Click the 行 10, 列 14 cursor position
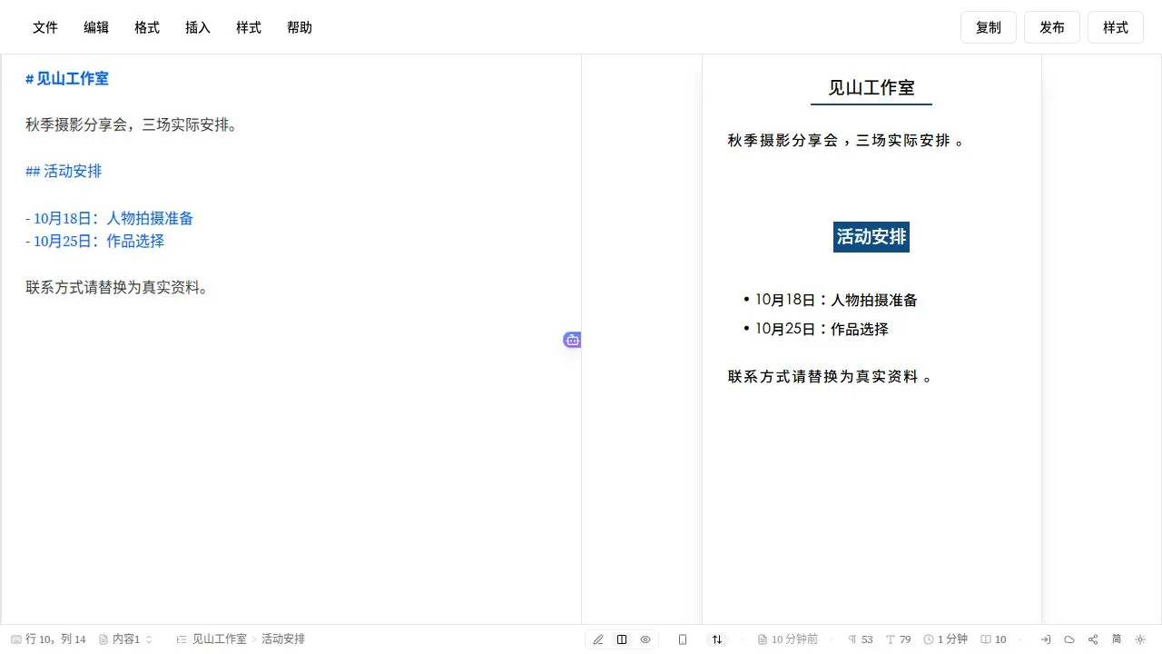Screen dimensions: 1162x654 coord(49,639)
